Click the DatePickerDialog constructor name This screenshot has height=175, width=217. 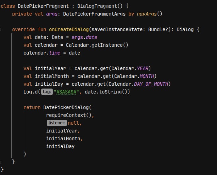(66, 107)
